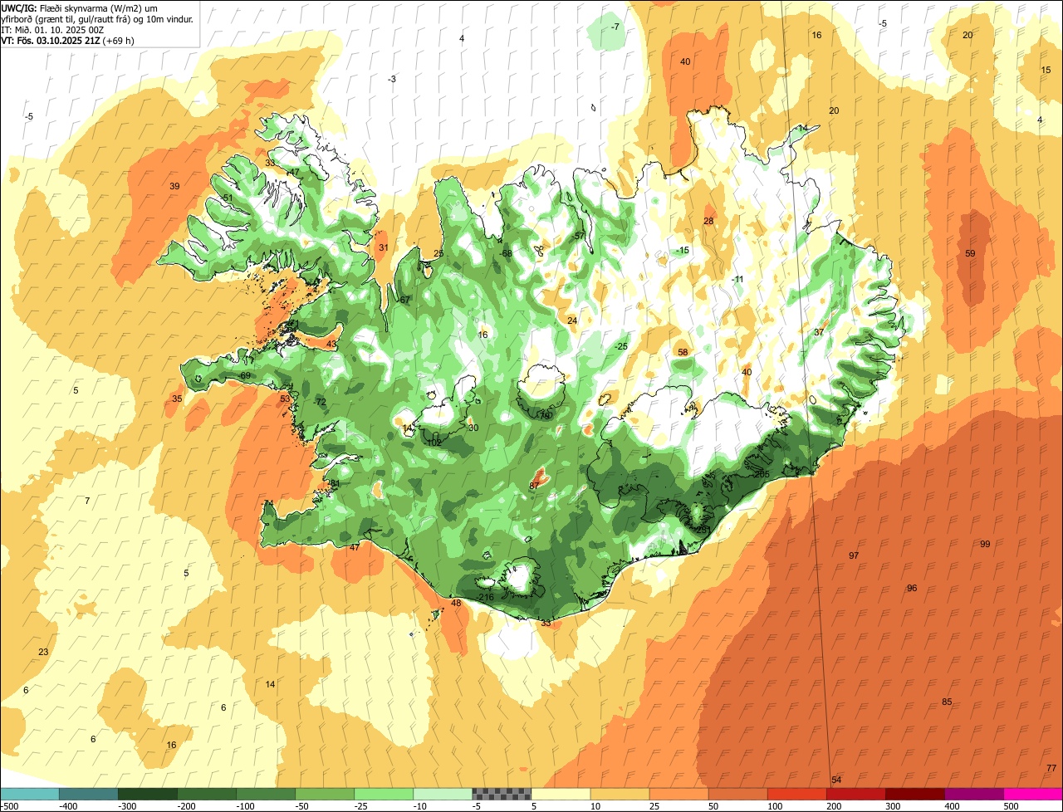Click the 'VT: Fös. 03.10.2025 21Z (+69 h)' line
This screenshot has height=812, width=1063.
click(x=68, y=40)
